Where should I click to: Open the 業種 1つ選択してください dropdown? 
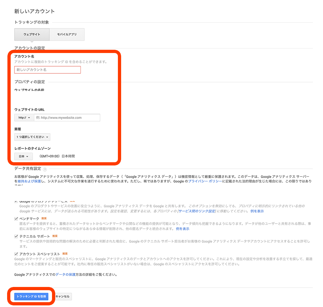click(x=32, y=137)
